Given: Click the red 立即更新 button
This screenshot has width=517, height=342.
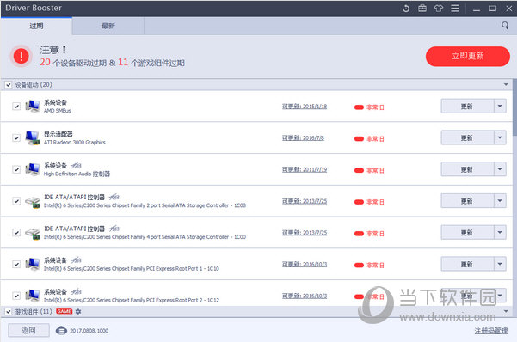Looking at the screenshot, I should click(468, 57).
